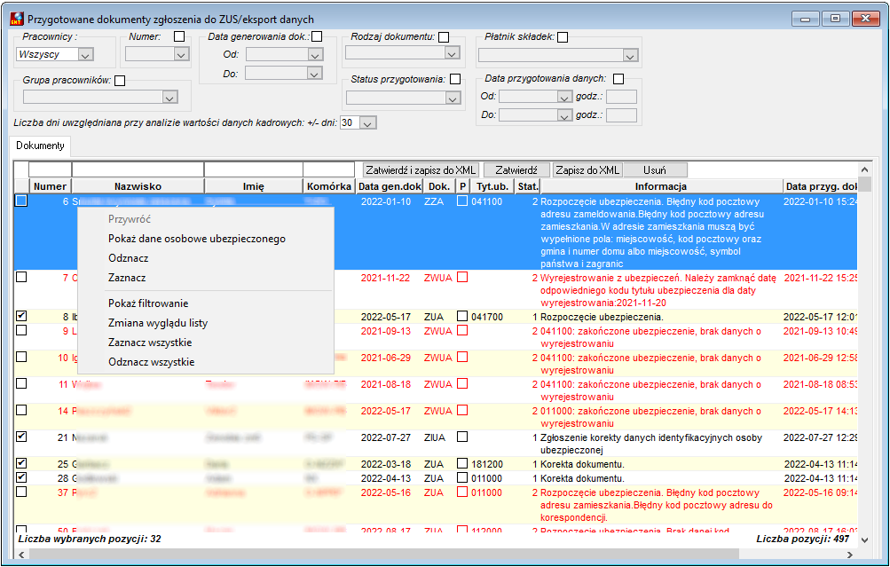Click the horizontal scroll right arrow
The image size is (890, 567).
(x=850, y=555)
